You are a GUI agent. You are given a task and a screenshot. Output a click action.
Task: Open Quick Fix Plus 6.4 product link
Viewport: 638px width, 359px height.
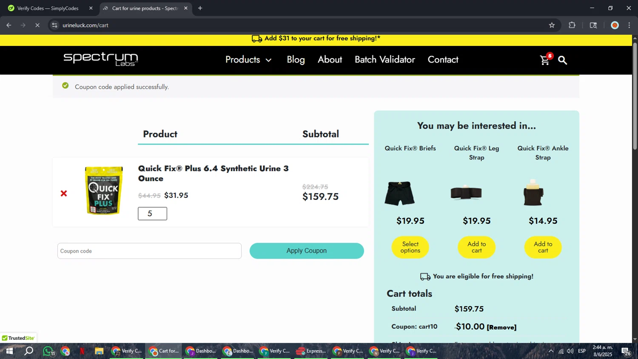pos(213,173)
